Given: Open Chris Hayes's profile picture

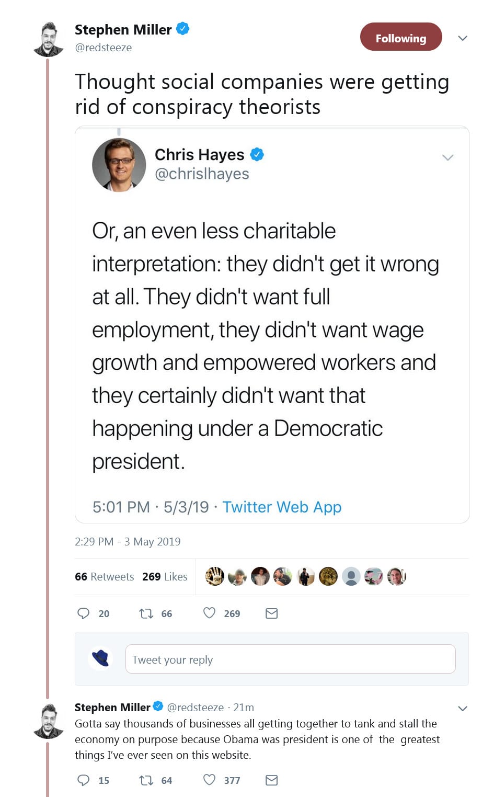Looking at the screenshot, I should click(119, 164).
